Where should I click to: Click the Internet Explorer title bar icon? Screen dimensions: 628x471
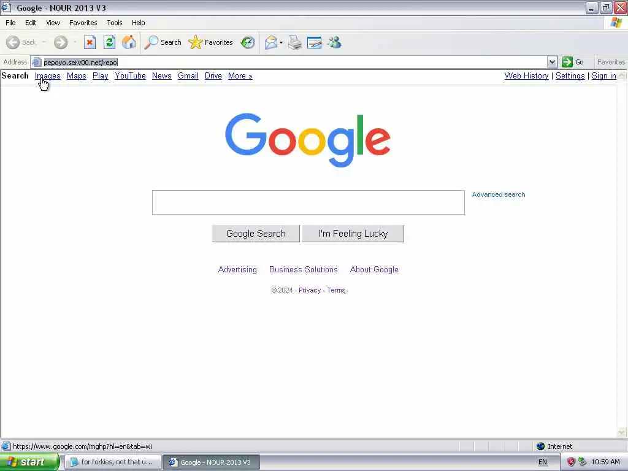(6, 7)
